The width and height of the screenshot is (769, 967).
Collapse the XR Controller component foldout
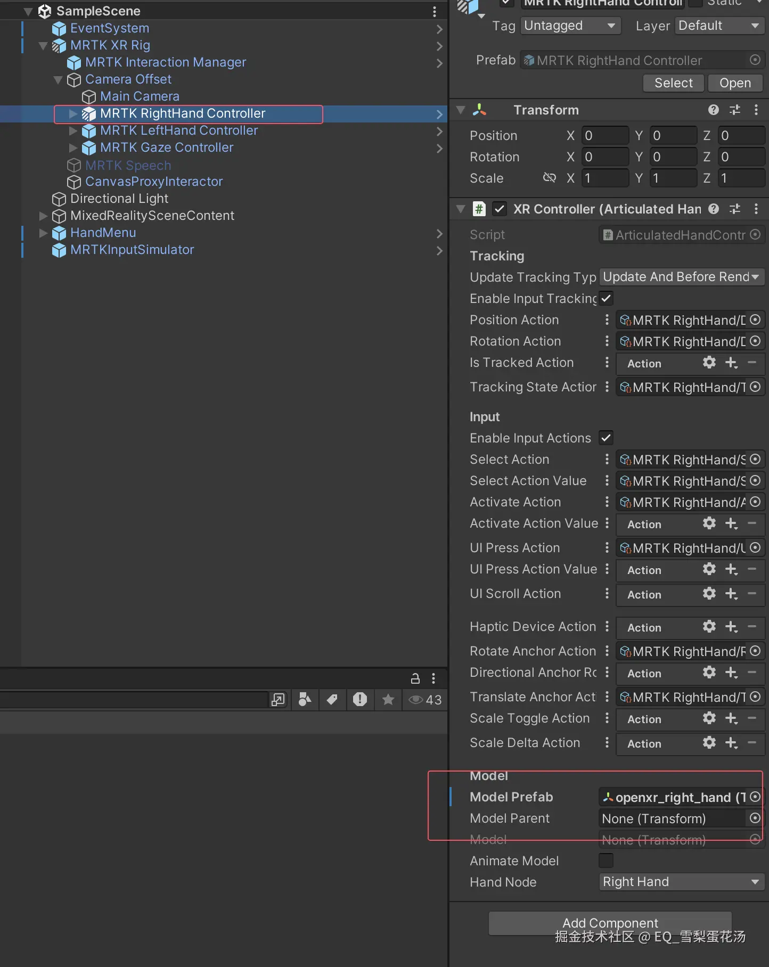click(461, 209)
